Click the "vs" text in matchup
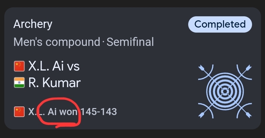This screenshot has width=265, height=138. pyautogui.click(x=73, y=67)
